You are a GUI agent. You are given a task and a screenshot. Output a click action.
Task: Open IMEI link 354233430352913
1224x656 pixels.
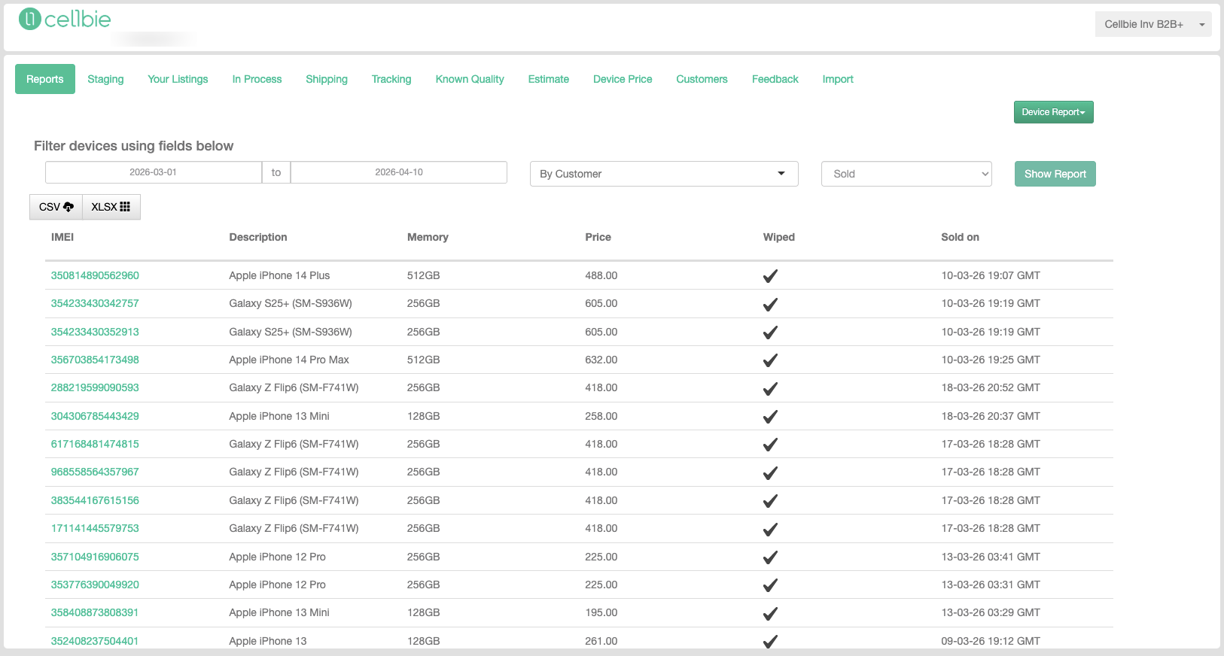coord(95,332)
